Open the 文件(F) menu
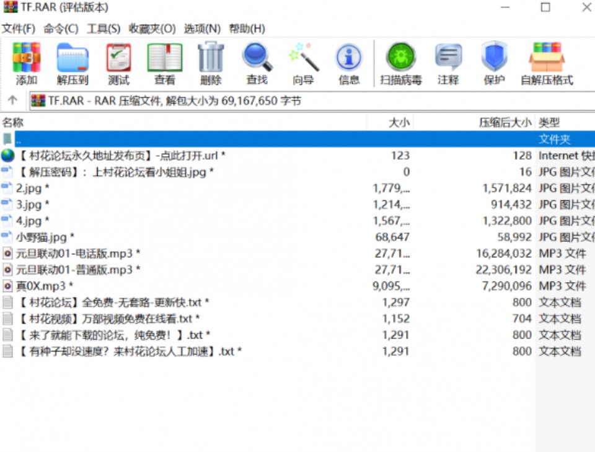This screenshot has height=452, width=595. tap(18, 29)
